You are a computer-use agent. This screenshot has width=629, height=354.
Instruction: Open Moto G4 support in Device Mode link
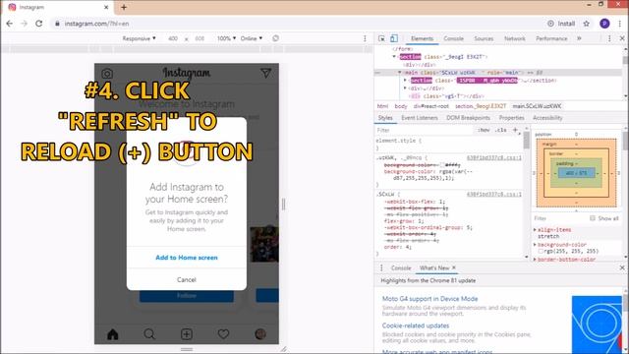tap(429, 299)
